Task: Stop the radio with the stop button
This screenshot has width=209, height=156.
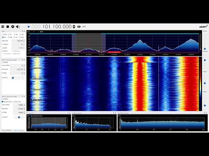Action: pyautogui.click(x=8, y=26)
